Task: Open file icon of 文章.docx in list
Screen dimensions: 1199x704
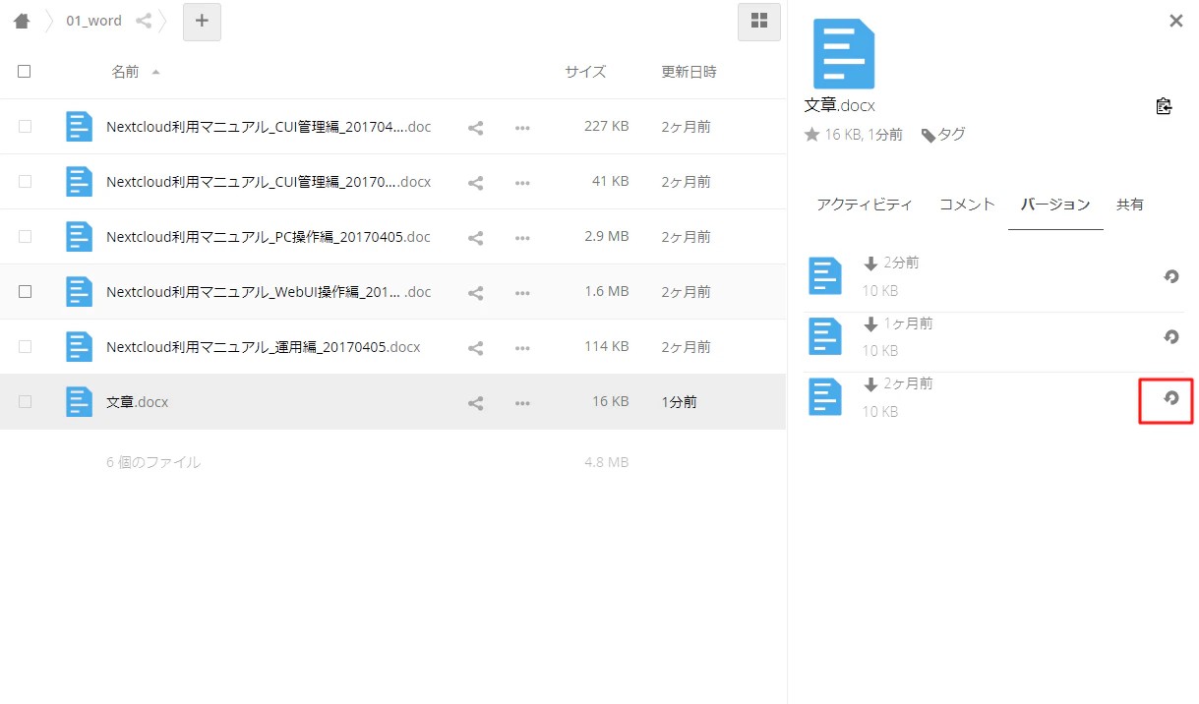Action: click(x=79, y=402)
